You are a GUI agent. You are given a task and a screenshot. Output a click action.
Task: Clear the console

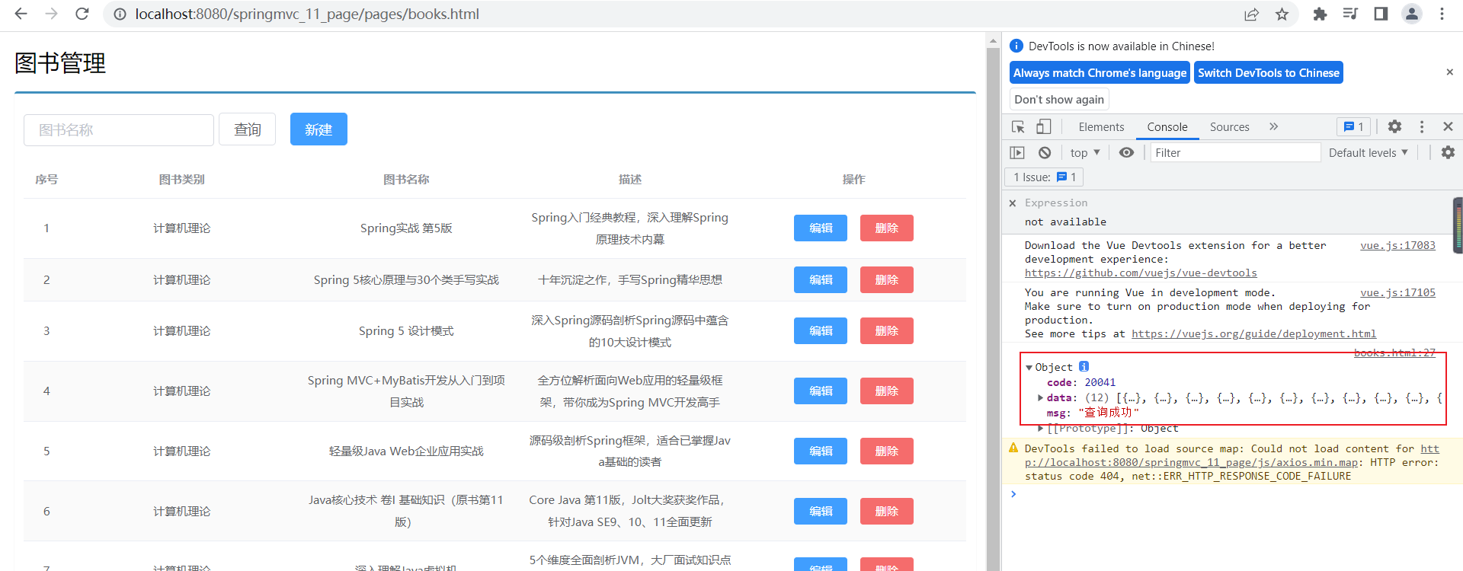[1045, 153]
